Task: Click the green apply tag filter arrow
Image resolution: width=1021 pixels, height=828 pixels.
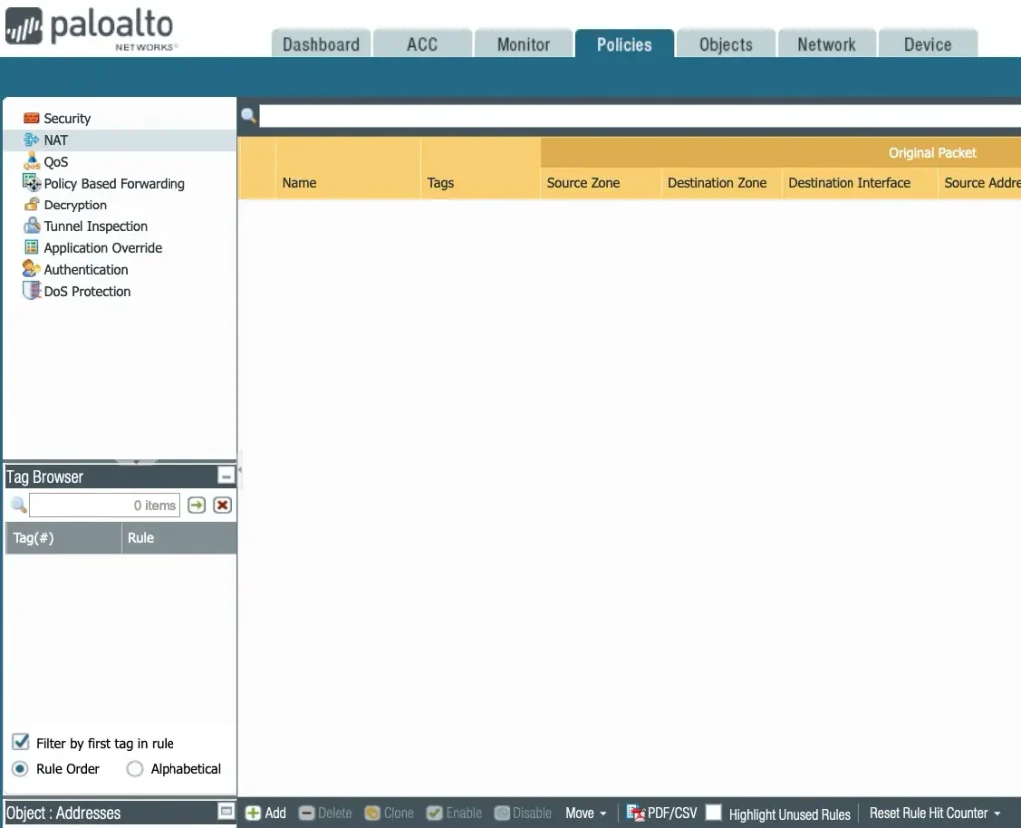Action: 197,505
